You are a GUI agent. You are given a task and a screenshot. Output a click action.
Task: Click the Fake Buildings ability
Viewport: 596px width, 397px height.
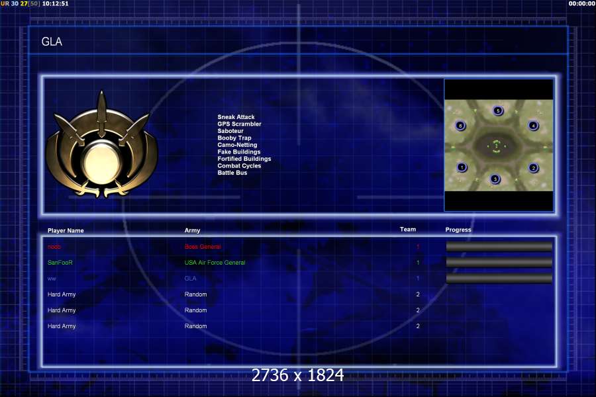[239, 152]
